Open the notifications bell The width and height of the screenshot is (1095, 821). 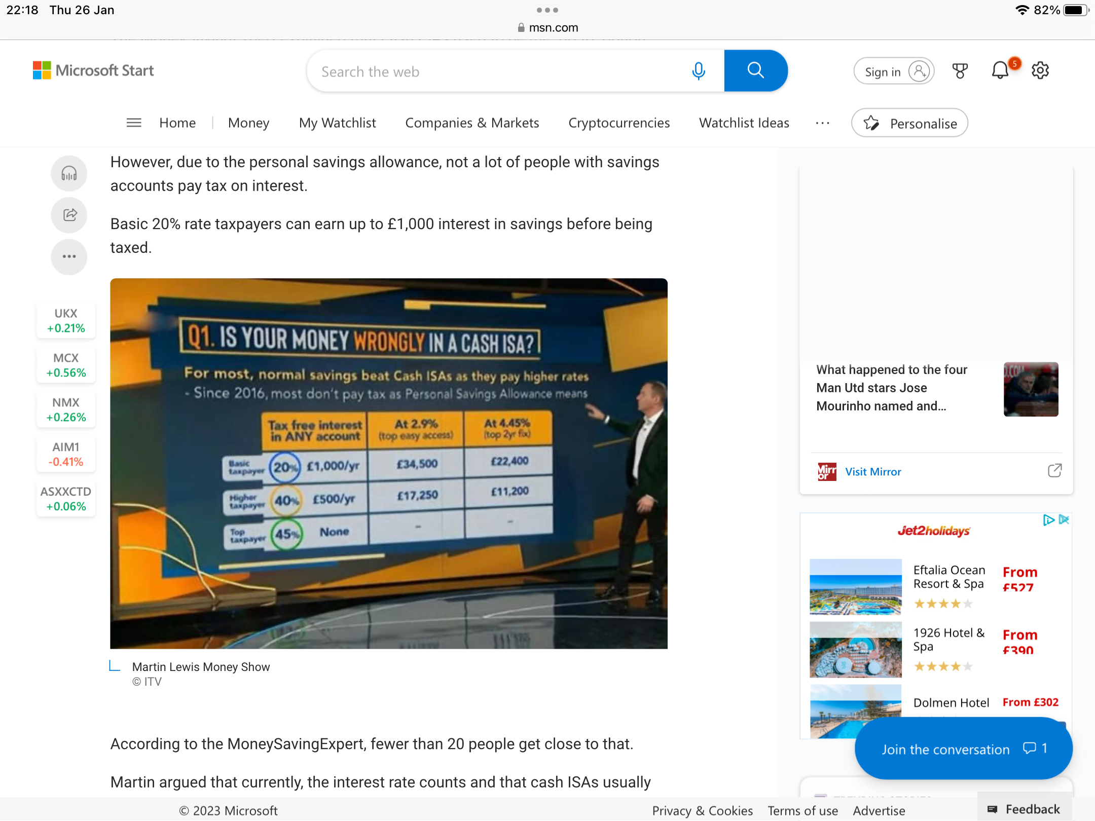pos(1001,70)
